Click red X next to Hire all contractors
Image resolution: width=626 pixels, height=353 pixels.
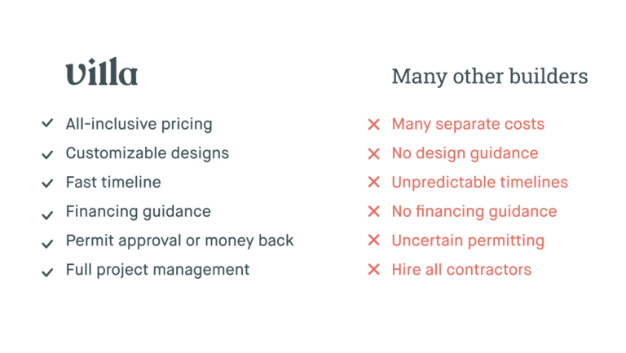pos(373,270)
